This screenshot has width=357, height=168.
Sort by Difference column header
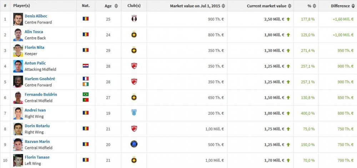point(342,6)
